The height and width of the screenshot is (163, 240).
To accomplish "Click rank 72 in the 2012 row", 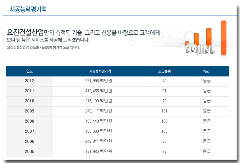I will pyautogui.click(x=164, y=81).
